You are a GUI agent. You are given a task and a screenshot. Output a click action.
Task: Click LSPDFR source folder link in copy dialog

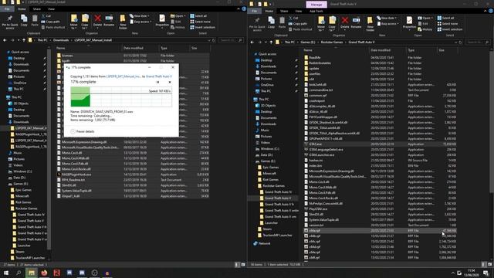point(123,76)
